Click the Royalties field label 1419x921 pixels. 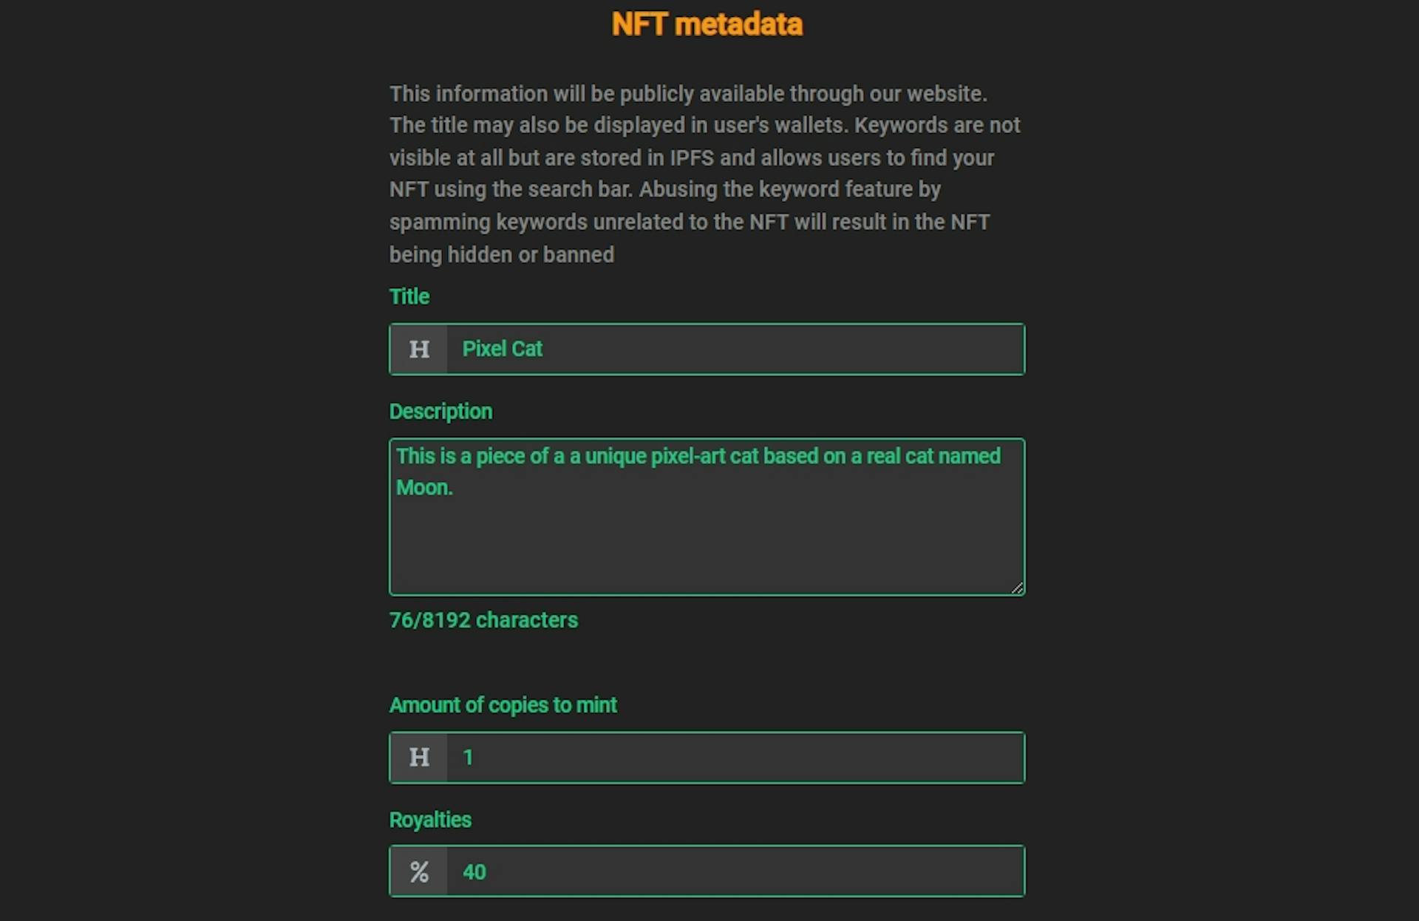pyautogui.click(x=430, y=820)
